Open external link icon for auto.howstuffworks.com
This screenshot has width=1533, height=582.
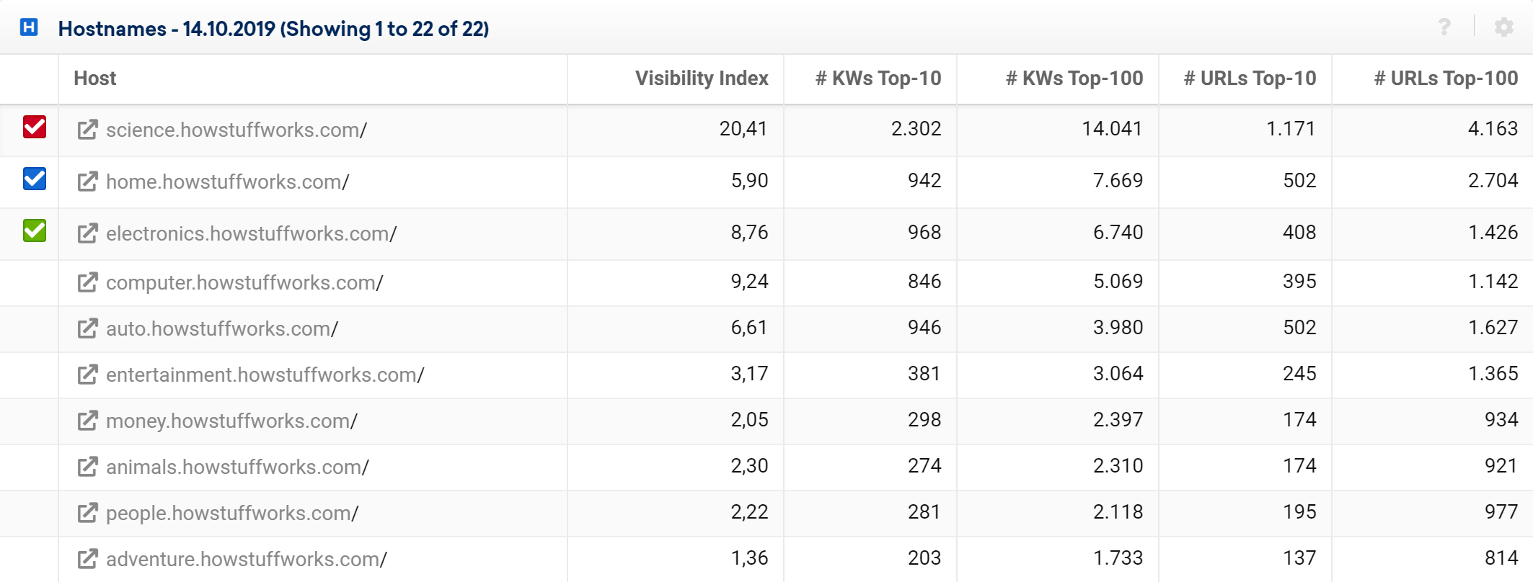[87, 328]
